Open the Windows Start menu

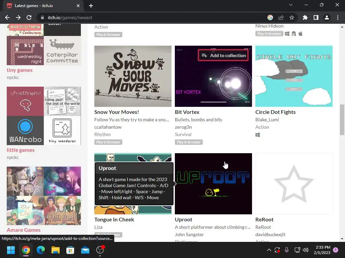point(11,250)
